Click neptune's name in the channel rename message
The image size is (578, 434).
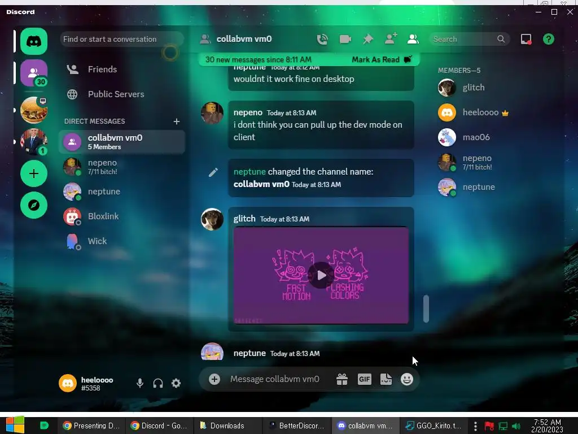249,172
